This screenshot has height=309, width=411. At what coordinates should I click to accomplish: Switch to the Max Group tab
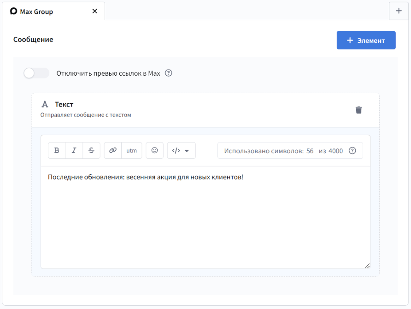[37, 12]
